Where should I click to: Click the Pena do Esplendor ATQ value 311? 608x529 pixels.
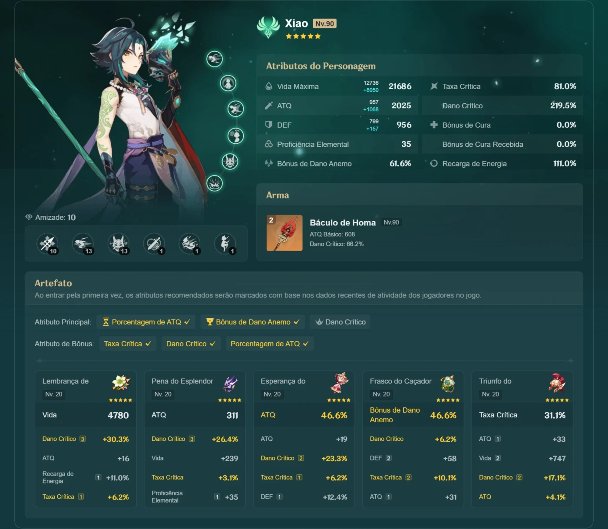[232, 415]
